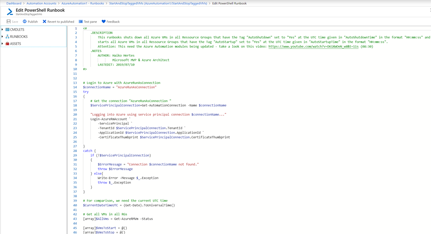431x234 pixels.
Task: Expand the ASSETS tree arrow
Action: pos(3,44)
